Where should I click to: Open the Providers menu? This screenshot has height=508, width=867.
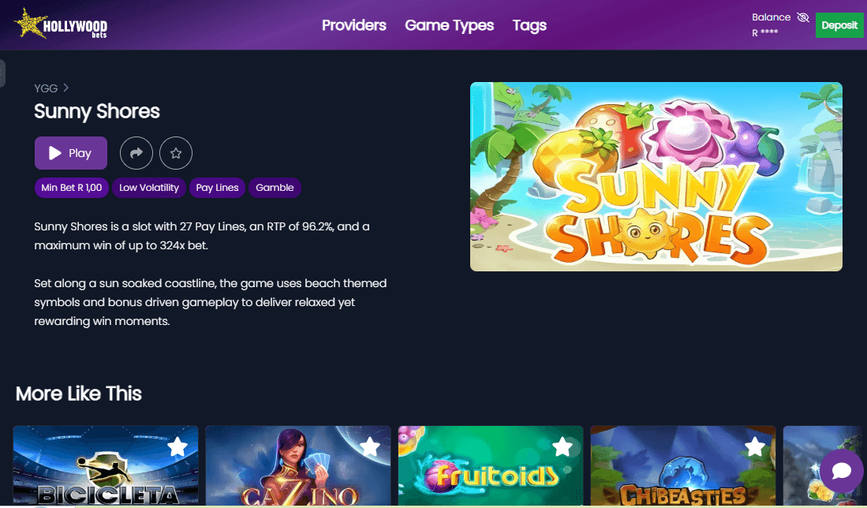[x=353, y=25]
